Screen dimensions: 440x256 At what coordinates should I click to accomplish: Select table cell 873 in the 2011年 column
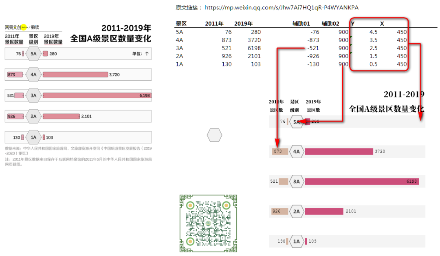point(227,40)
